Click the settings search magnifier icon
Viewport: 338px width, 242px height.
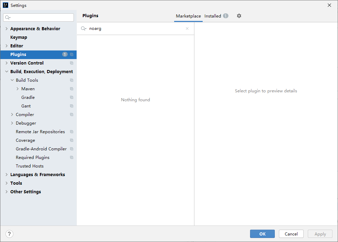(x=8, y=18)
